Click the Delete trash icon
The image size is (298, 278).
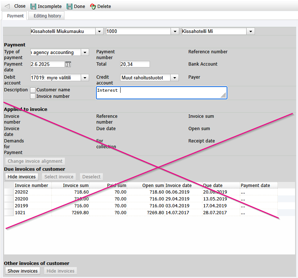pyautogui.click(x=93, y=7)
